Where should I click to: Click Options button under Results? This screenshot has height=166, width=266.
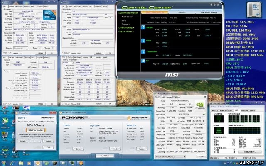tap(142, 149)
